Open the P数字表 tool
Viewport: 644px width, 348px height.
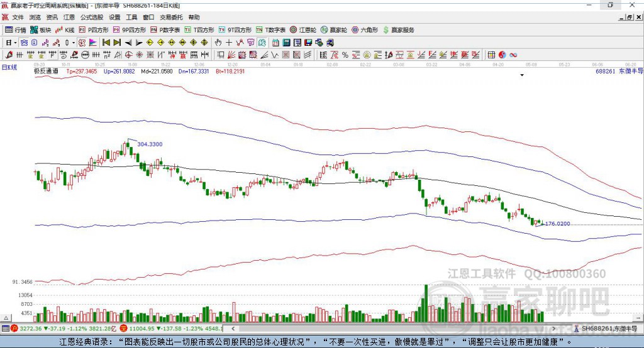[x=165, y=30]
